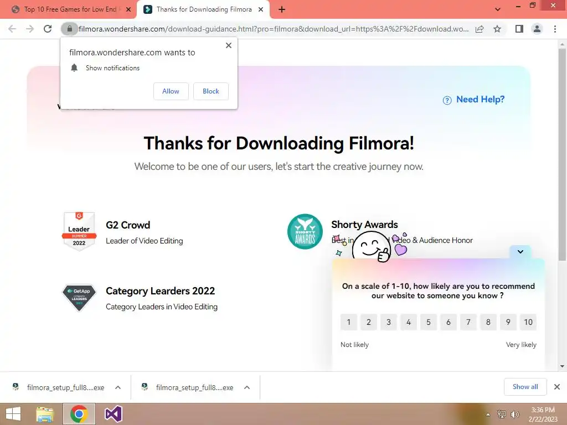Rate recommendation likelihood as 5
The image size is (567, 425).
429,322
